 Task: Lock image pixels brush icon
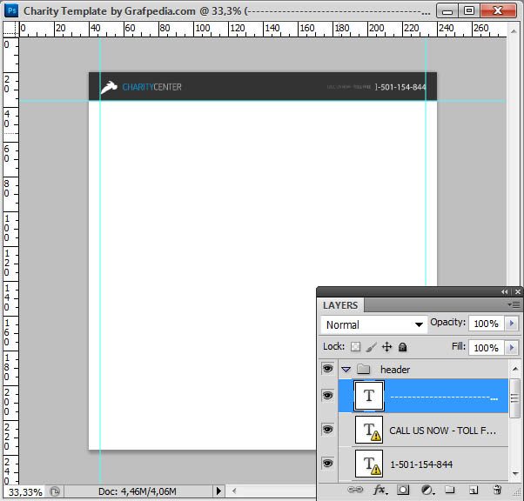[x=372, y=347]
